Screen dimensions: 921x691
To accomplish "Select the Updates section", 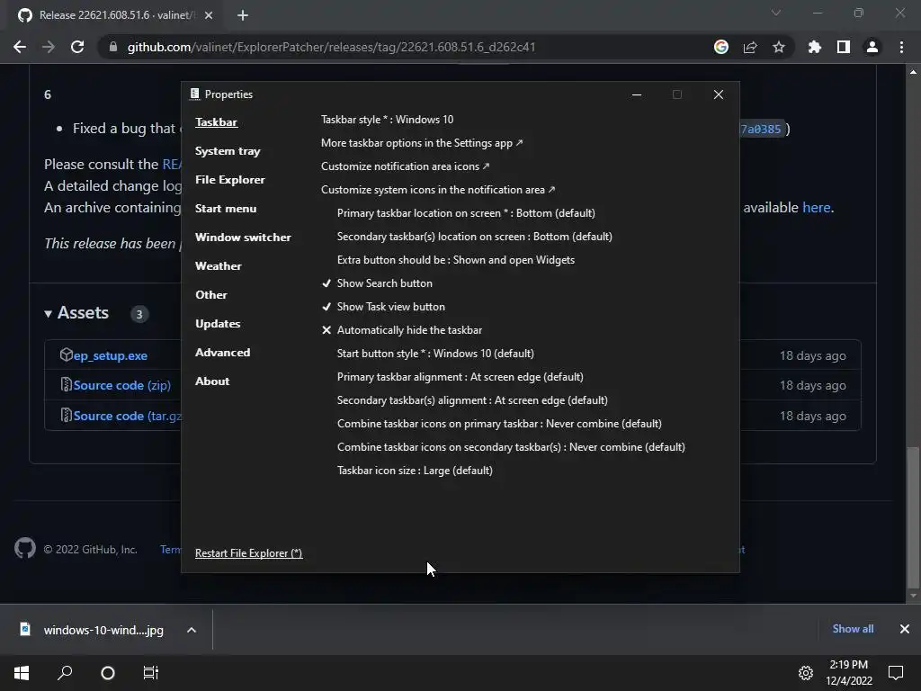I will point(218,324).
